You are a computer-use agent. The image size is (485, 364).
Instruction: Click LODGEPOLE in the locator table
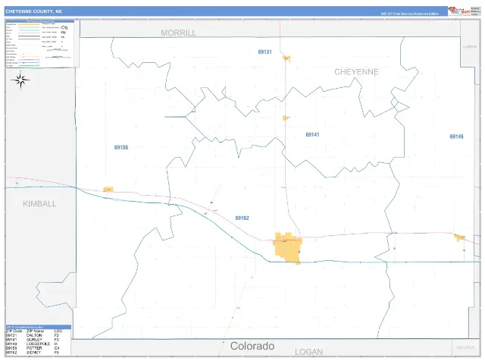coord(38,344)
